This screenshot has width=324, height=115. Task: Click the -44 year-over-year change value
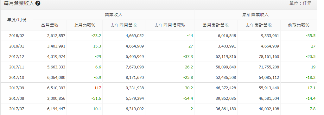[x=190, y=36]
